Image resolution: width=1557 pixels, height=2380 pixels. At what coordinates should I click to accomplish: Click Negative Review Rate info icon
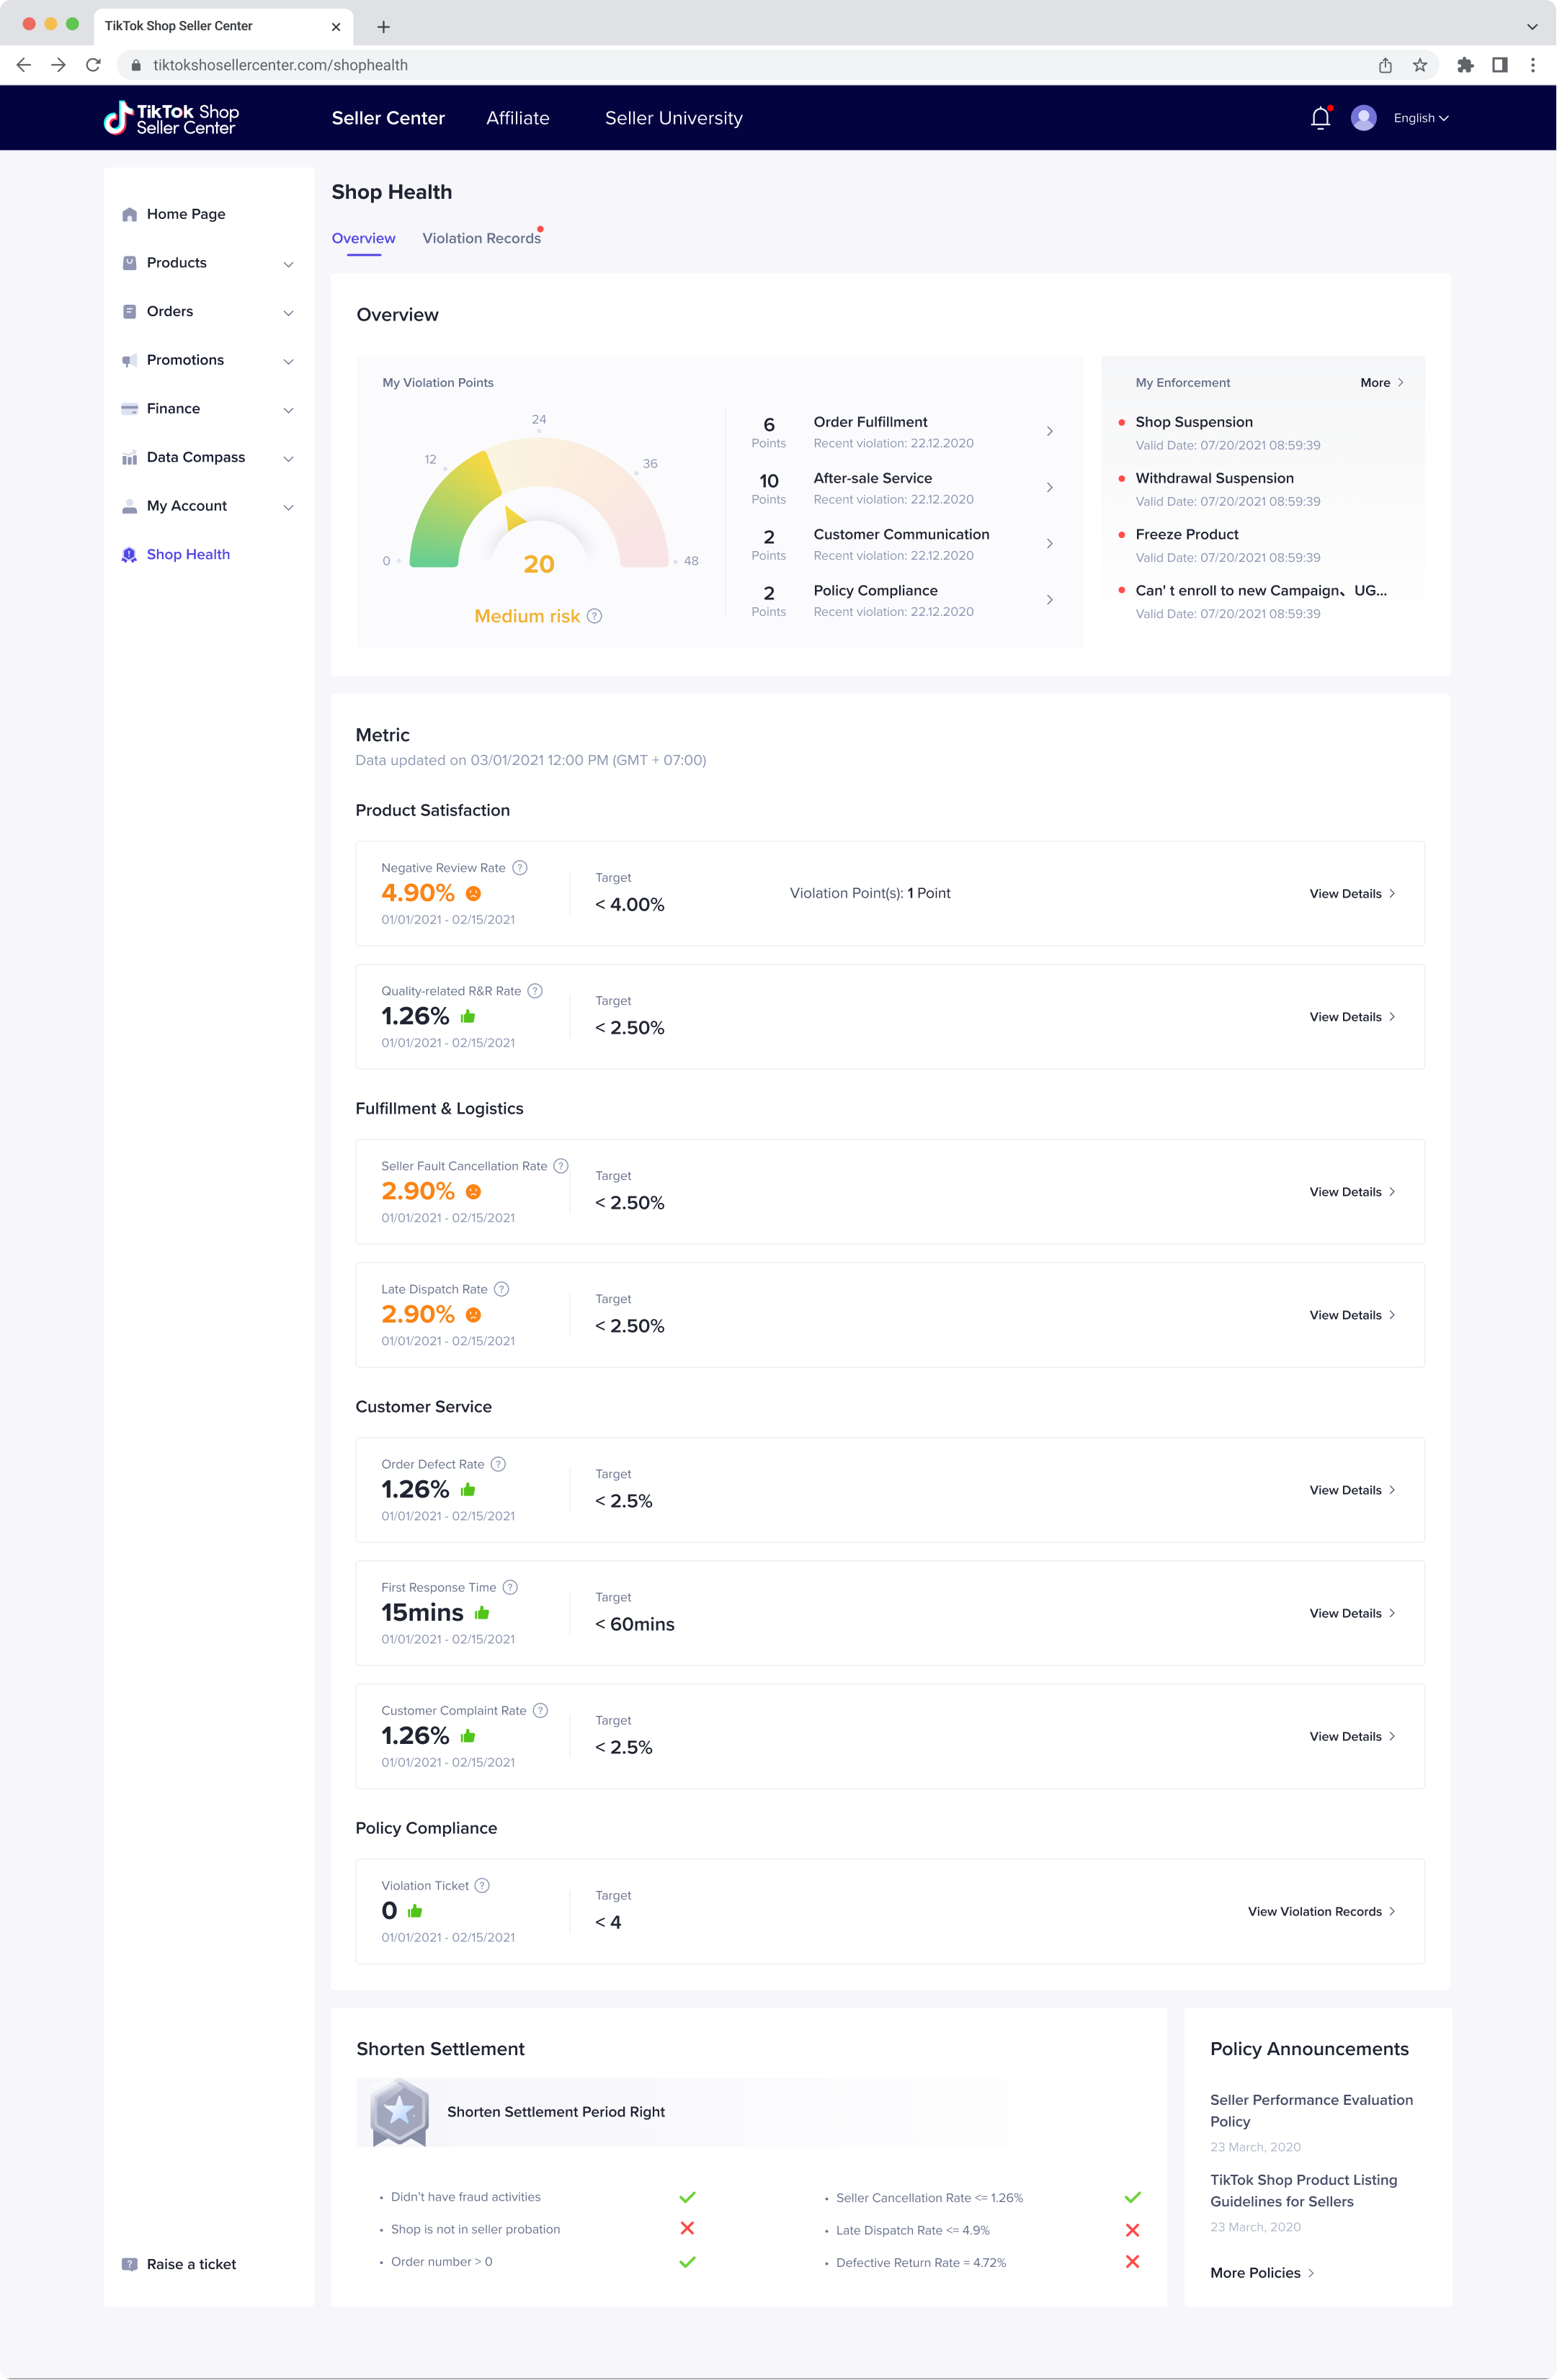click(520, 868)
